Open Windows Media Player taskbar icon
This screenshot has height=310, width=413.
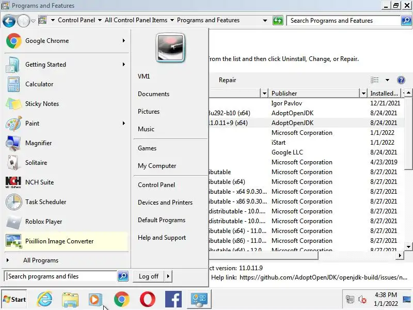96,299
